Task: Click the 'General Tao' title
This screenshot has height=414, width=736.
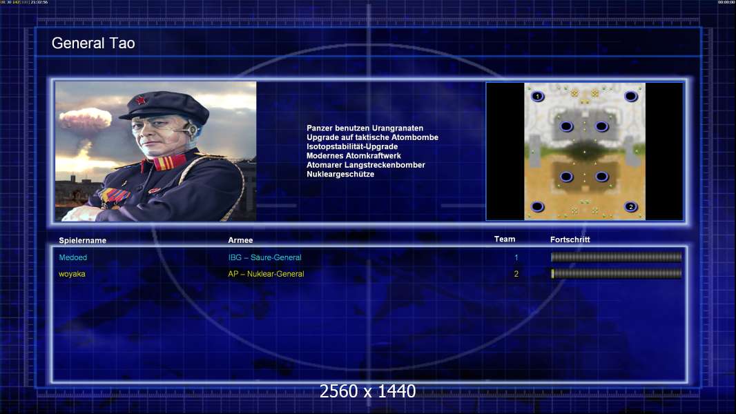Action: coord(93,43)
